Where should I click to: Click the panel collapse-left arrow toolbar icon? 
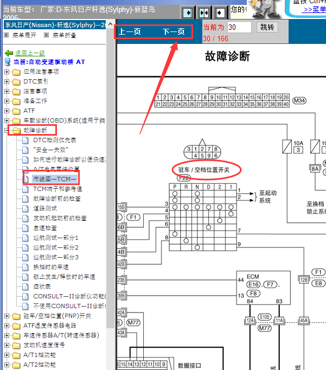pos(220,12)
